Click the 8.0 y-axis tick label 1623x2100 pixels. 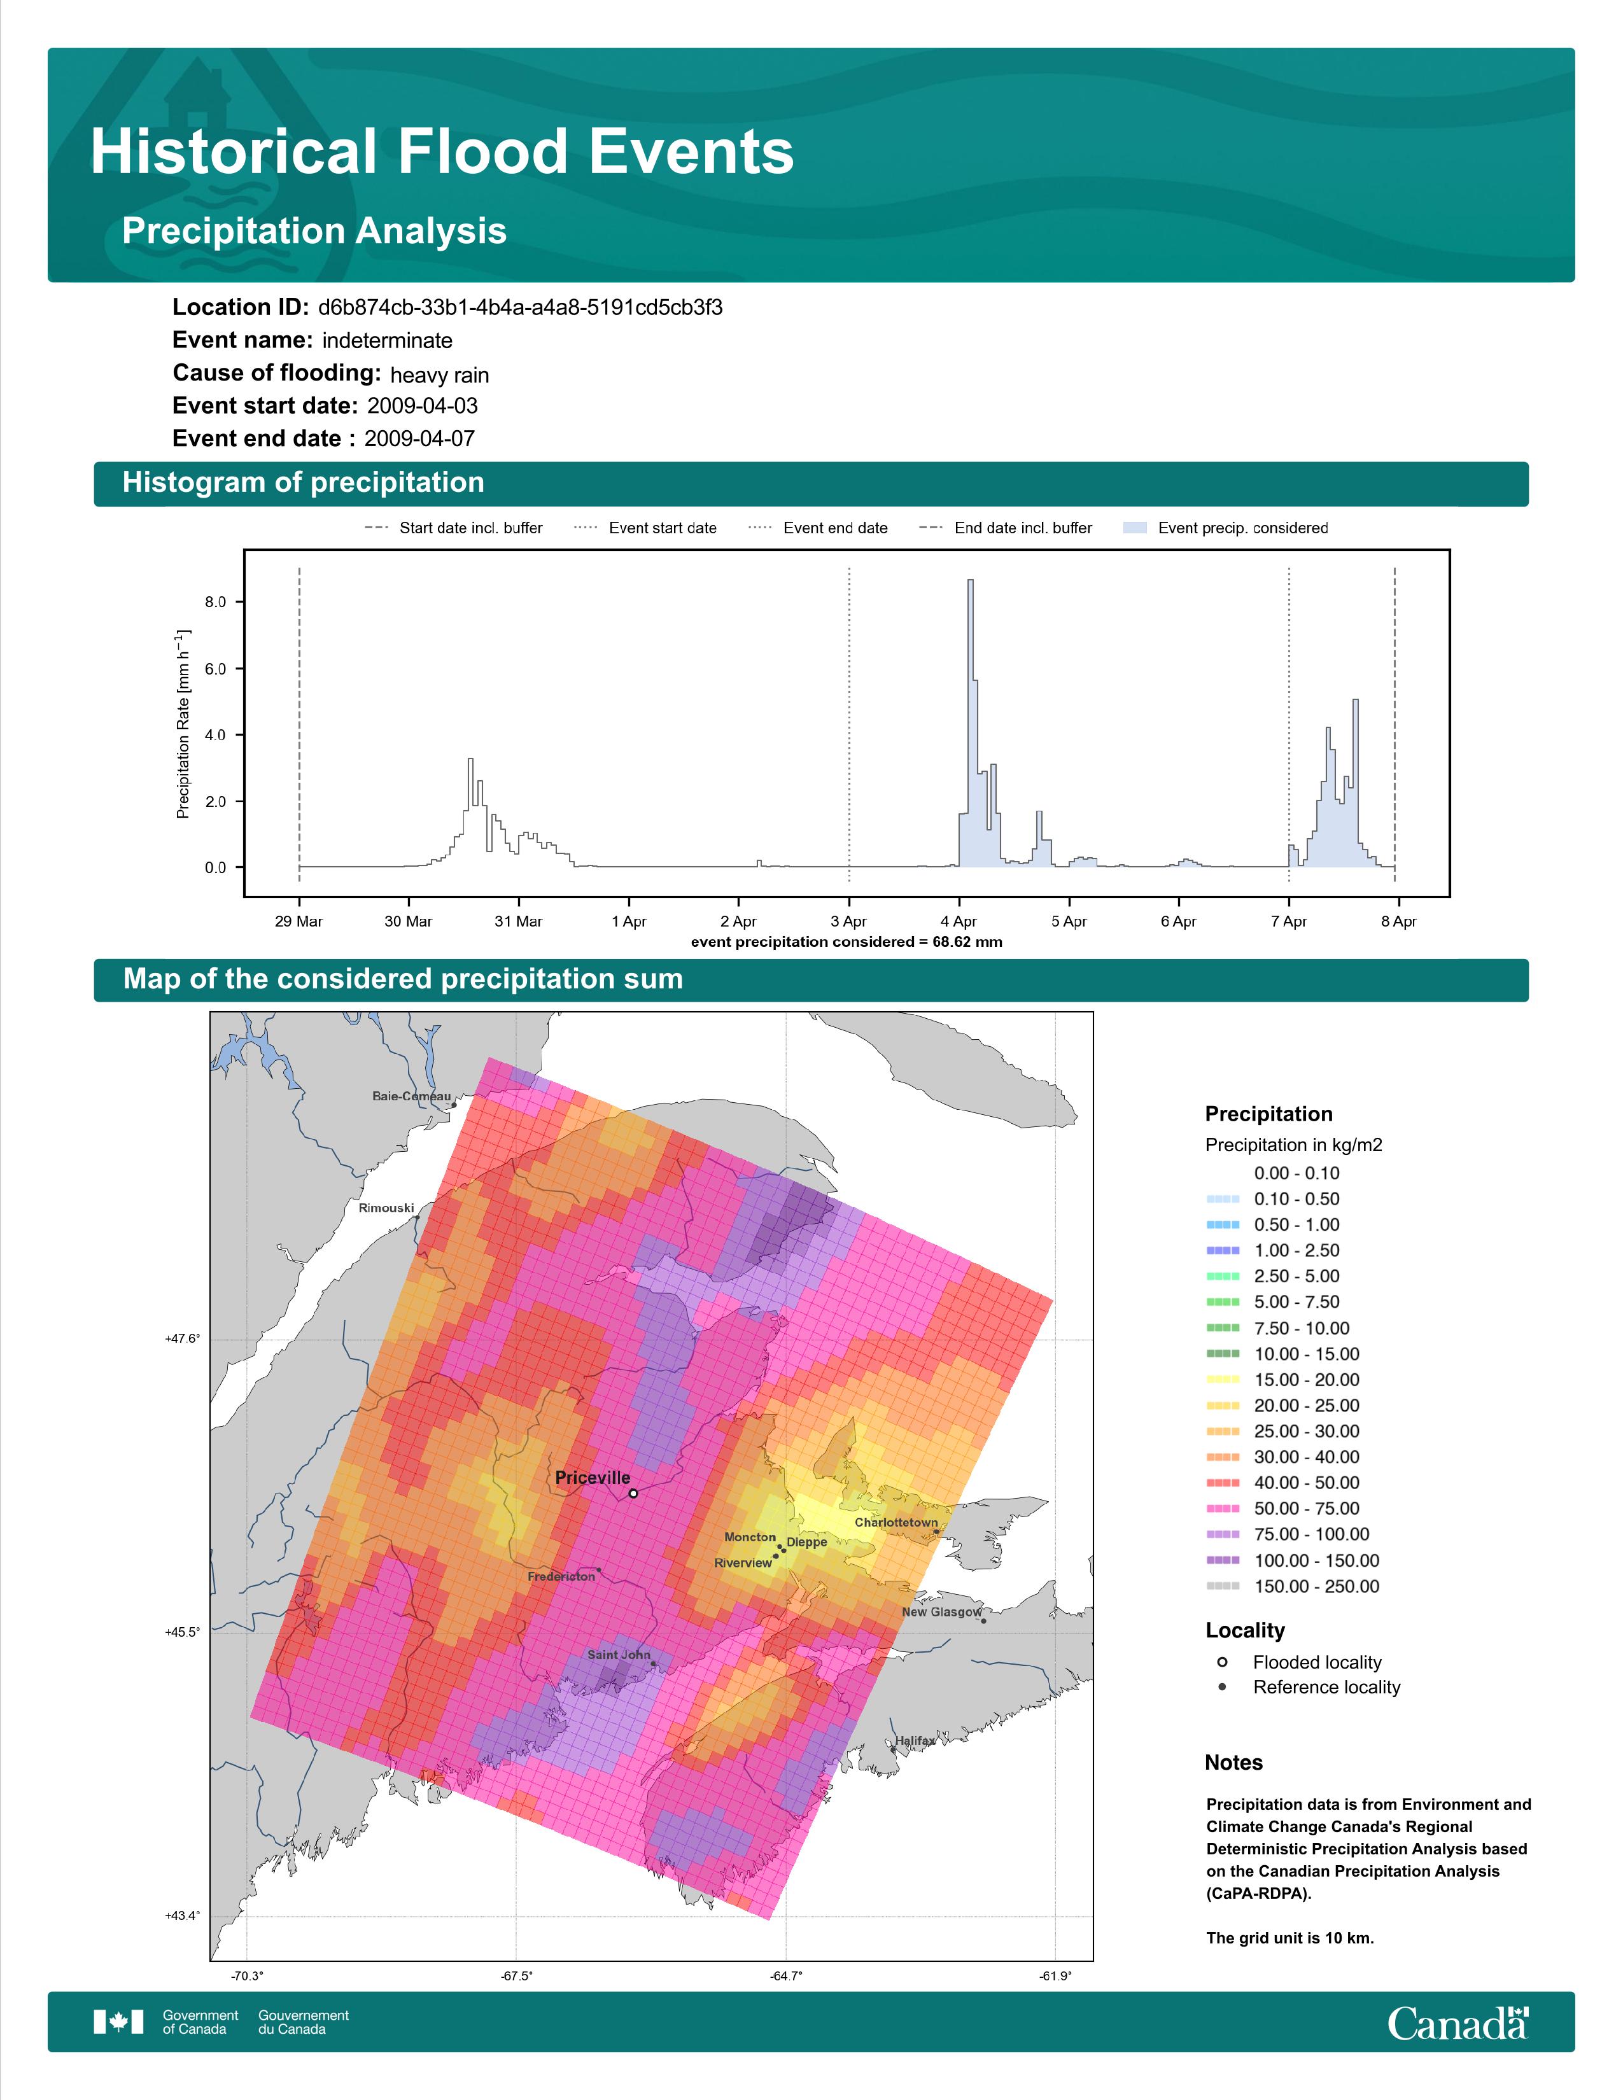coord(215,602)
